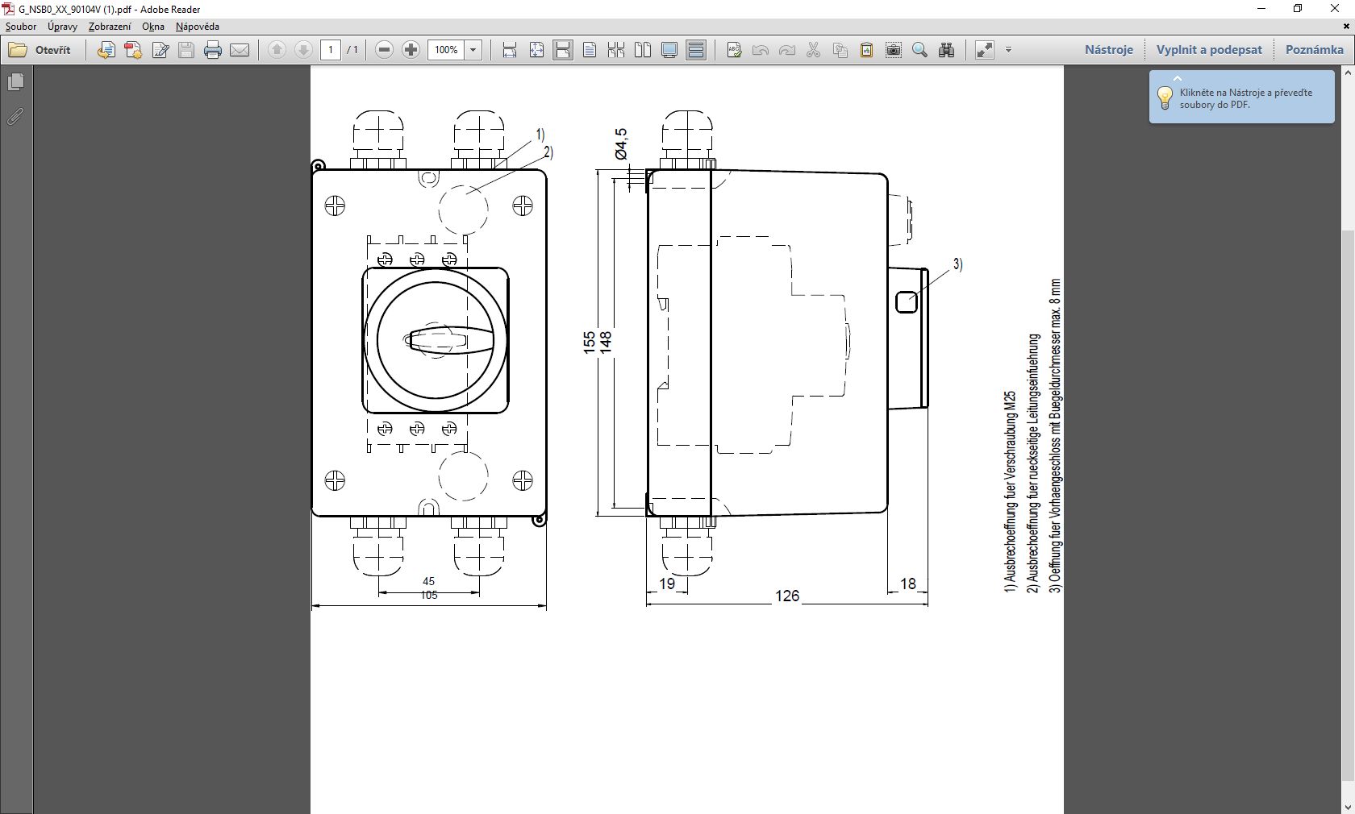Expand the toolbar customization arrow
This screenshot has height=814, width=1355.
point(1008,50)
